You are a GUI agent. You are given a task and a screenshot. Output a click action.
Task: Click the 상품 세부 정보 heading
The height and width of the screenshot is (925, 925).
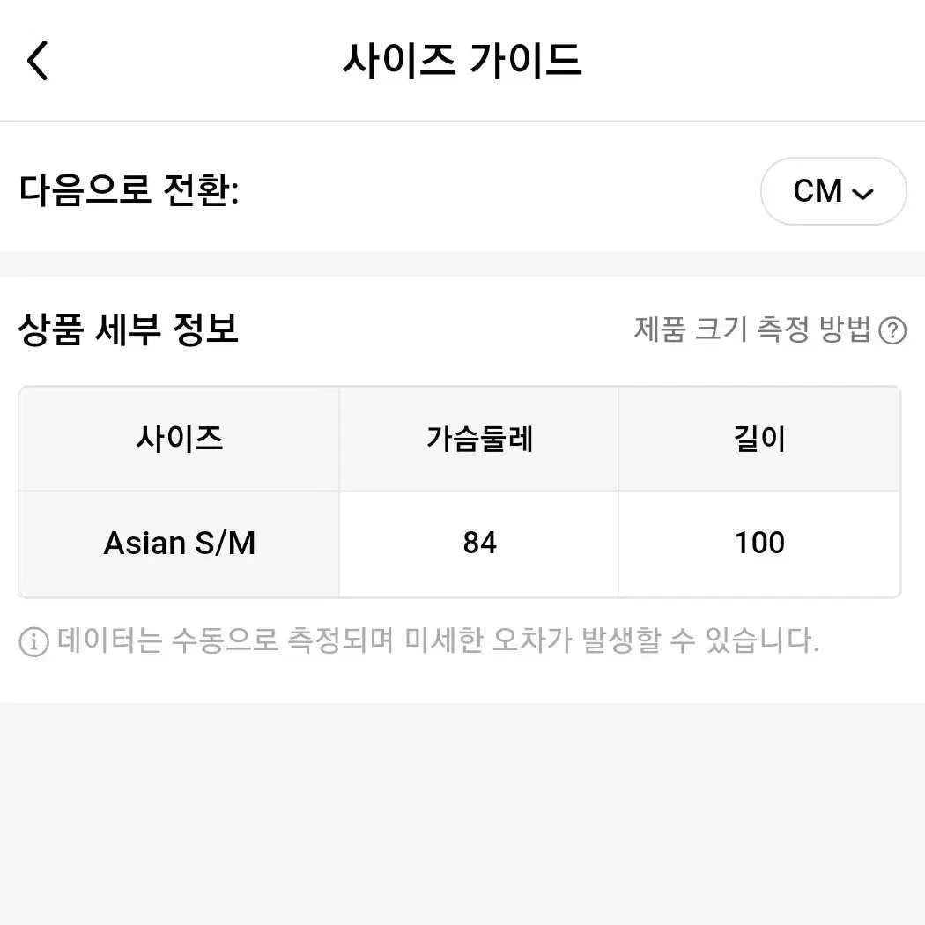[x=128, y=329]
